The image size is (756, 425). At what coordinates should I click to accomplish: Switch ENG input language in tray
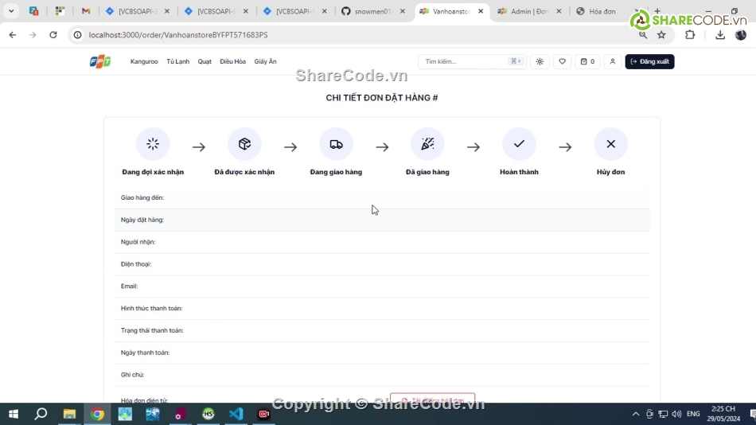click(693, 414)
